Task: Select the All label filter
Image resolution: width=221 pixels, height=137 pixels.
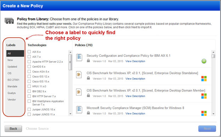Action: 15,53
